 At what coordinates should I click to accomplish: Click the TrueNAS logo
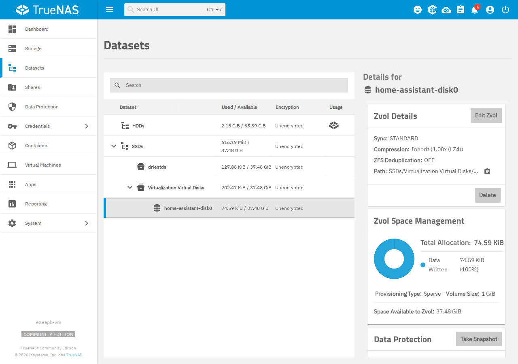tap(47, 10)
